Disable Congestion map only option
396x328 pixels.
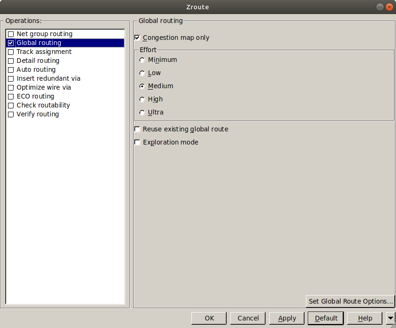(137, 38)
